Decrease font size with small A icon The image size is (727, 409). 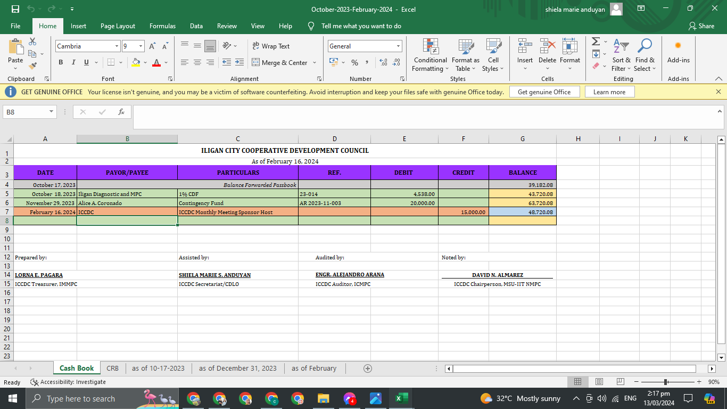pyautogui.click(x=165, y=46)
